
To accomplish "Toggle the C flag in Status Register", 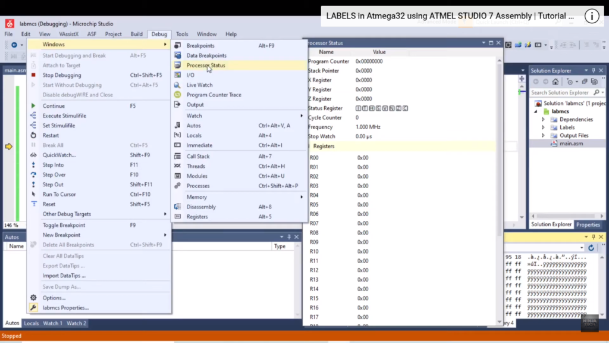I will click(405, 108).
